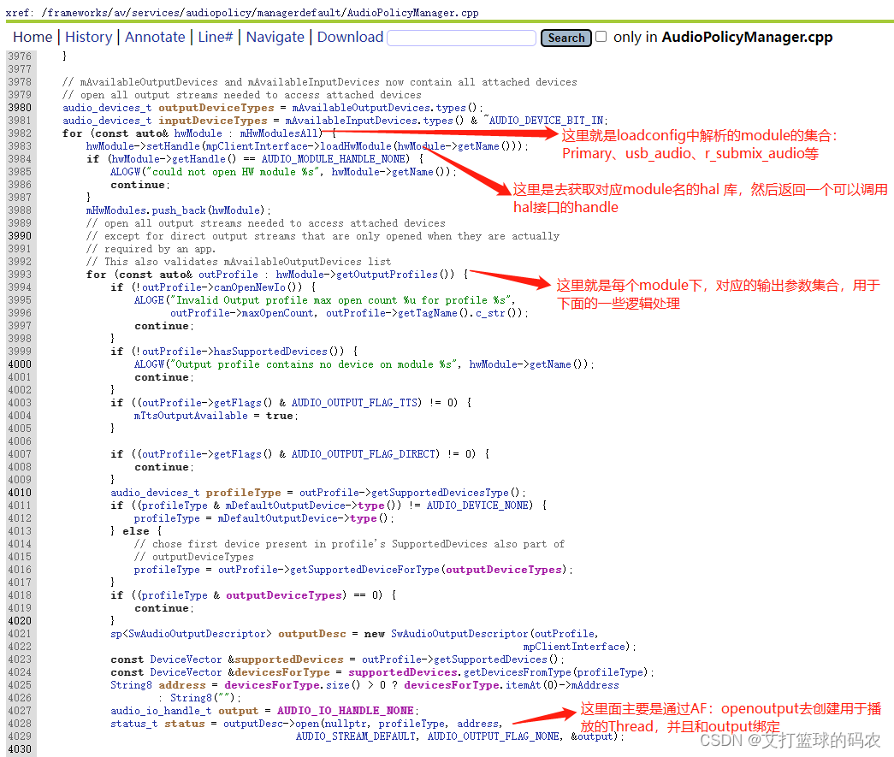894x757 pixels.
Task: Follow 'getSupportedDeviceForType' method link
Action: tap(365, 570)
